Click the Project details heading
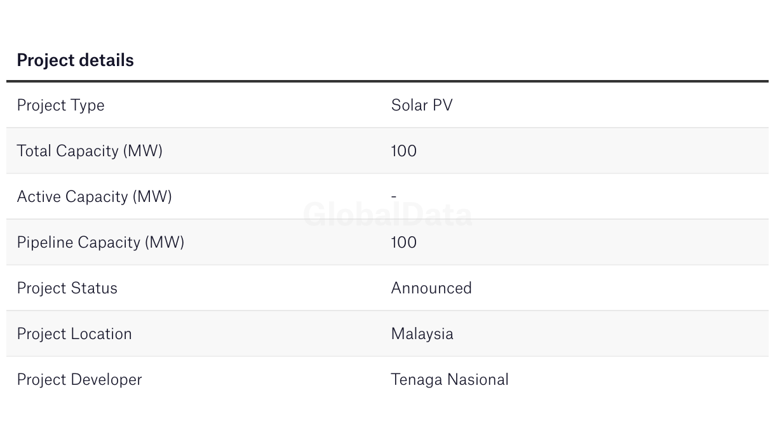 point(75,60)
